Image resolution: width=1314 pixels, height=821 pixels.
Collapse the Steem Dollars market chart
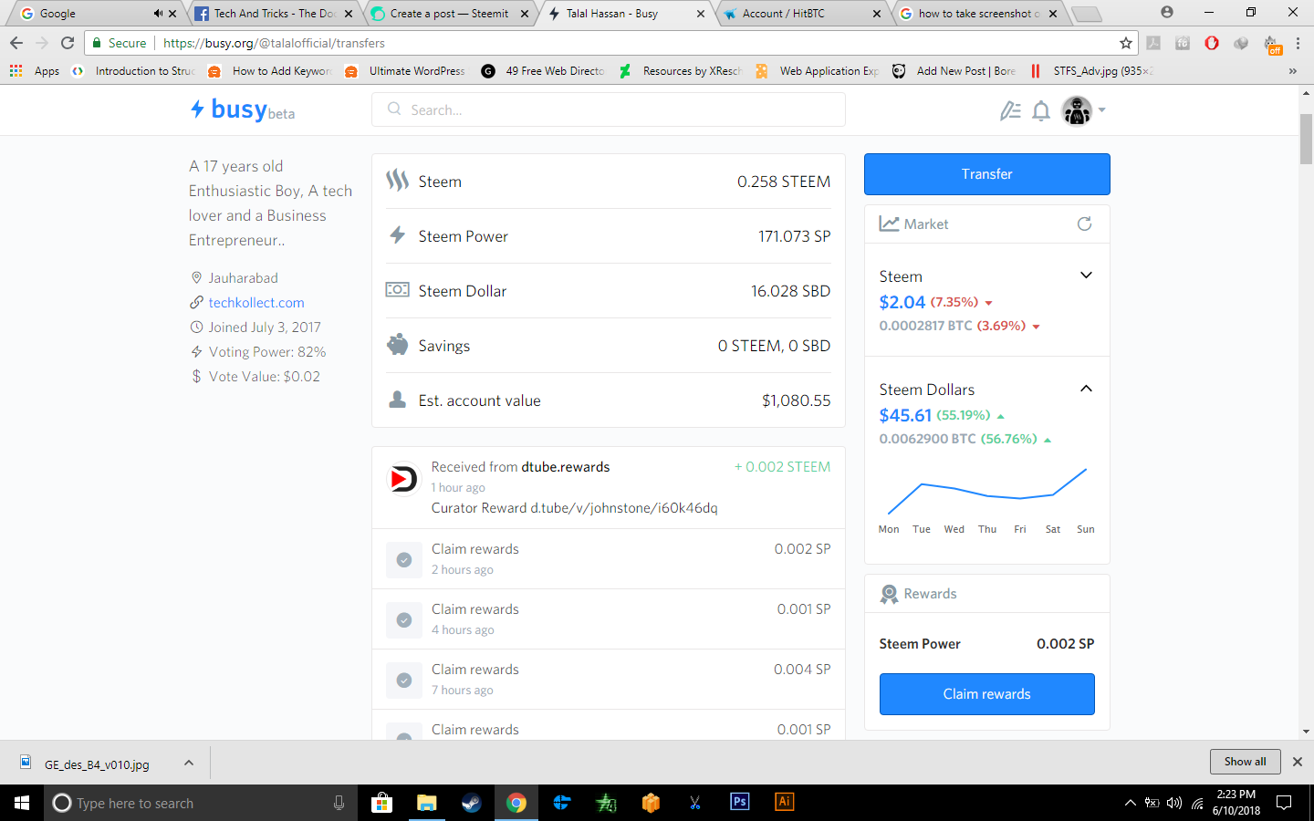1086,389
